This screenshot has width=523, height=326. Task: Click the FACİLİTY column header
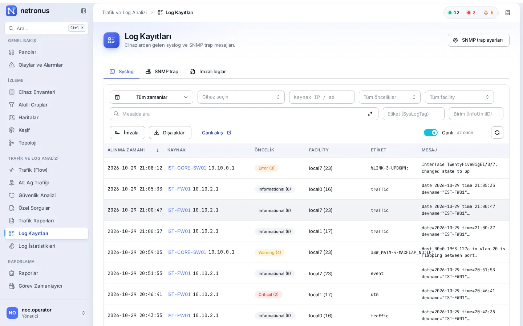(x=319, y=150)
